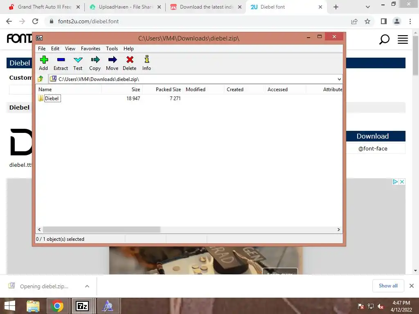Click the share page icon in address bar

point(354,21)
